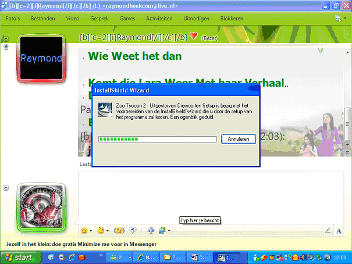
Task: Collapse the contact's display picture arrow
Action: point(6,39)
